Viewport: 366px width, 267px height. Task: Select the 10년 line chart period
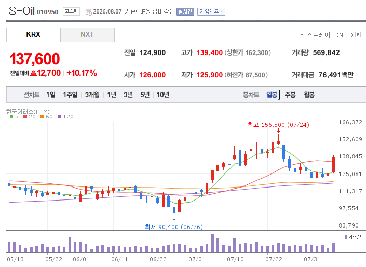[163, 95]
